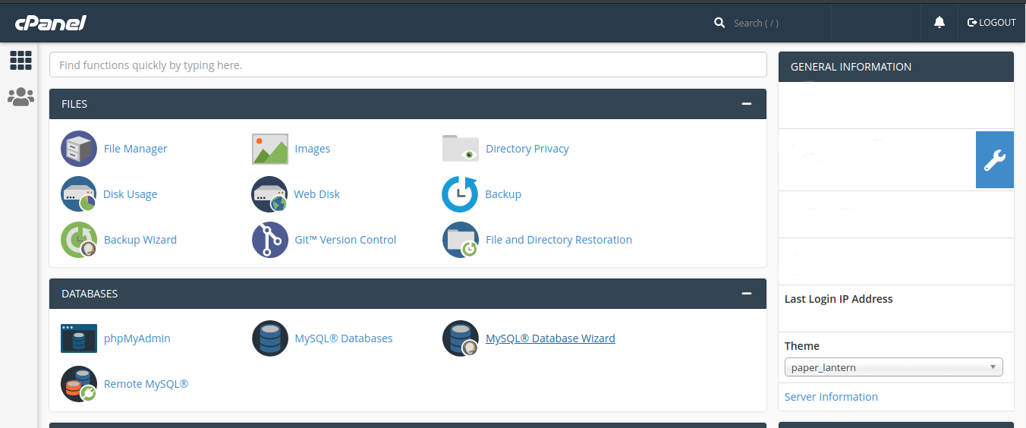Image resolution: width=1026 pixels, height=428 pixels.
Task: Click the phpMyAdmin icon
Action: [79, 338]
